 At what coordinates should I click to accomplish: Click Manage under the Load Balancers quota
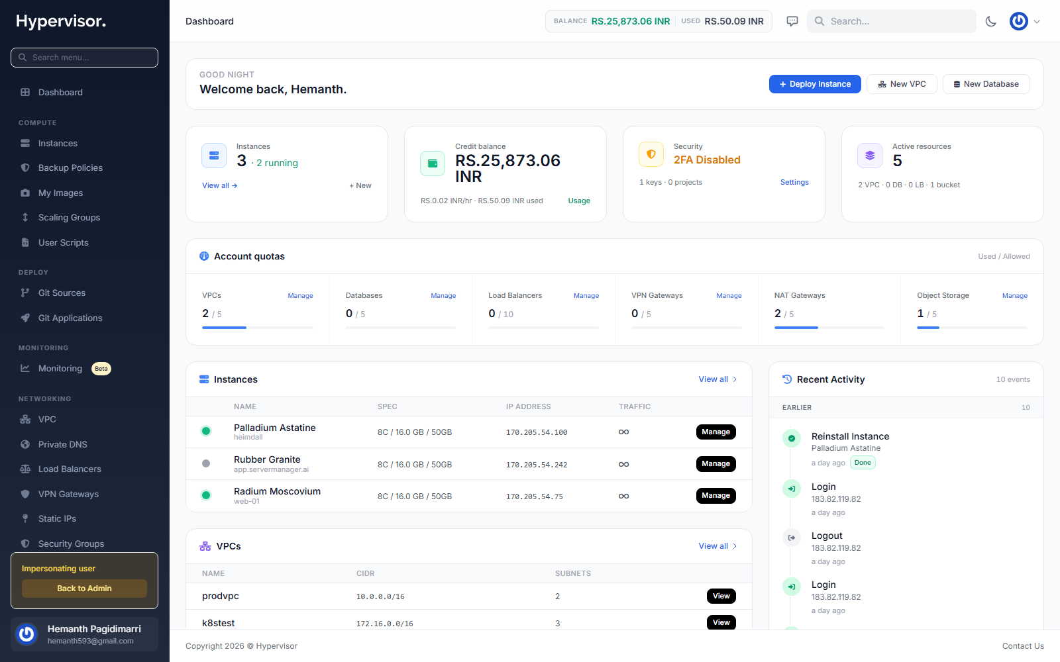pos(586,296)
